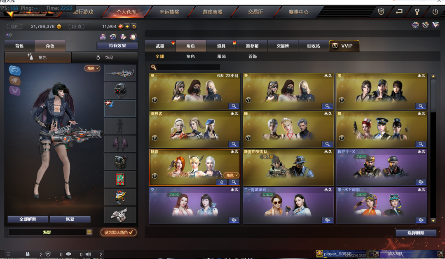Open the star badge icon at top right
Image resolution: width=445 pixels, height=259 pixels.
pos(425,25)
